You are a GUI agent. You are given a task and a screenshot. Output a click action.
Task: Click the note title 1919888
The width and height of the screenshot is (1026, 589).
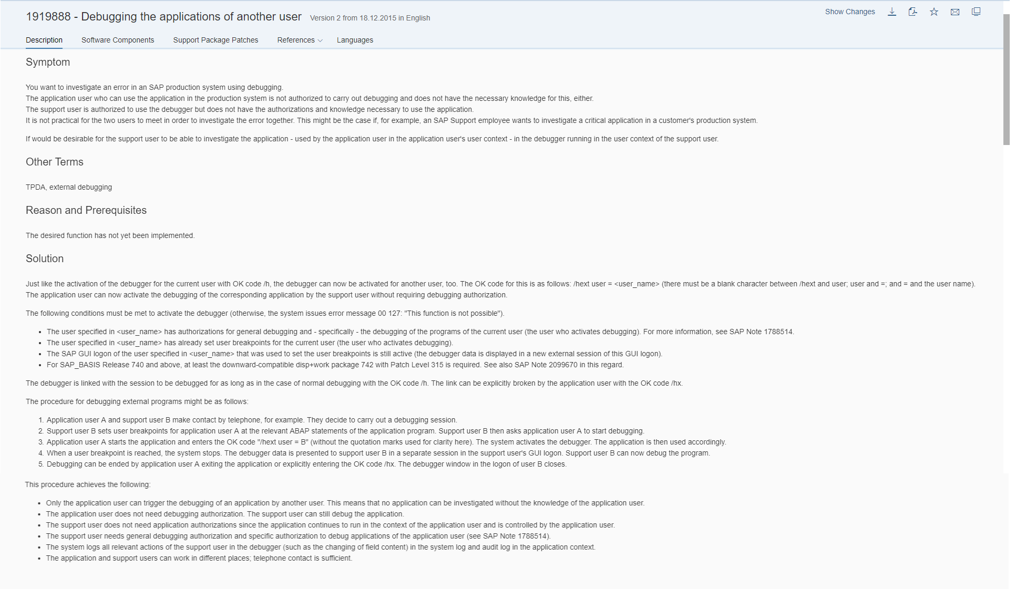[163, 16]
